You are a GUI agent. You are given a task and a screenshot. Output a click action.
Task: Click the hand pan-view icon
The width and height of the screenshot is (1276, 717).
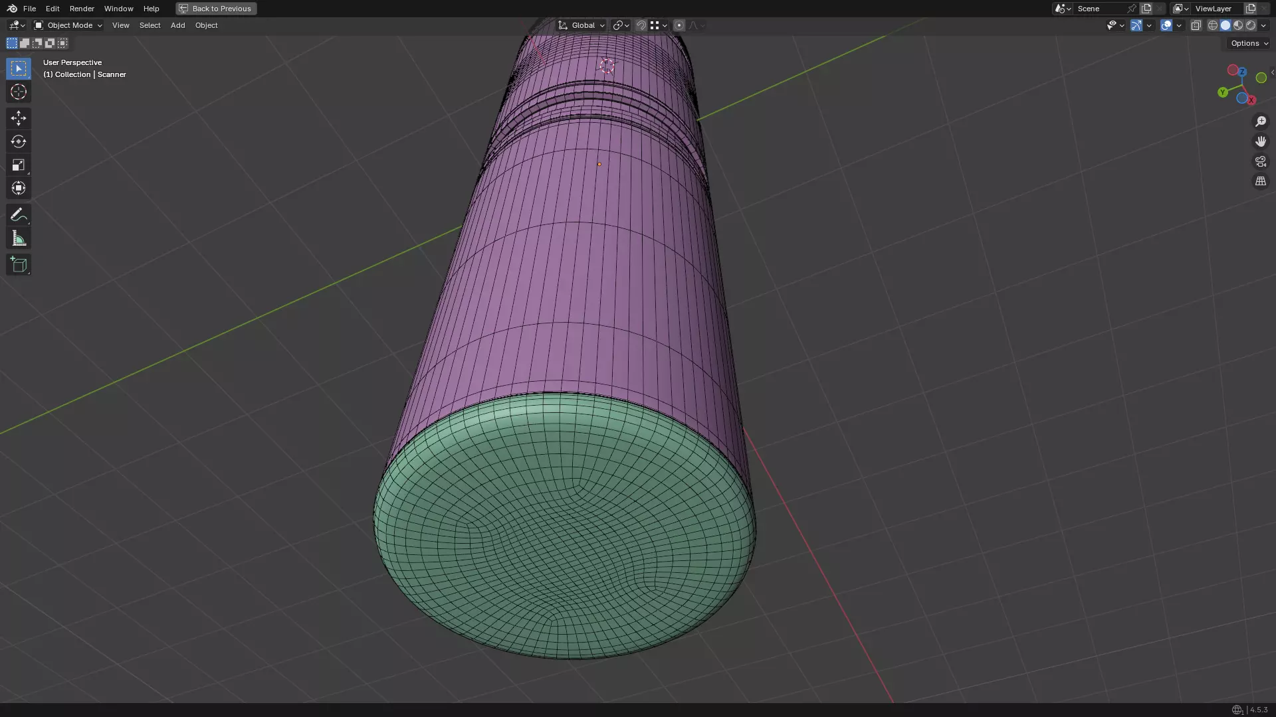point(1261,141)
